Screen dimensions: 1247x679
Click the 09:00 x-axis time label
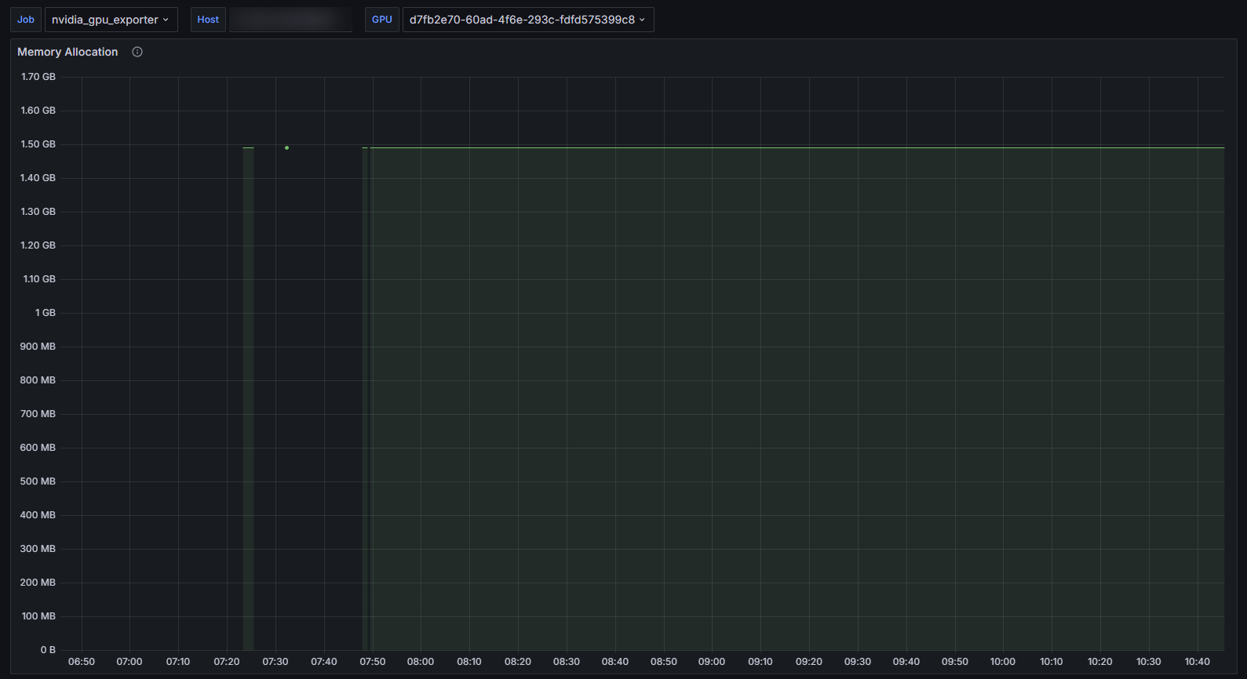(x=712, y=662)
